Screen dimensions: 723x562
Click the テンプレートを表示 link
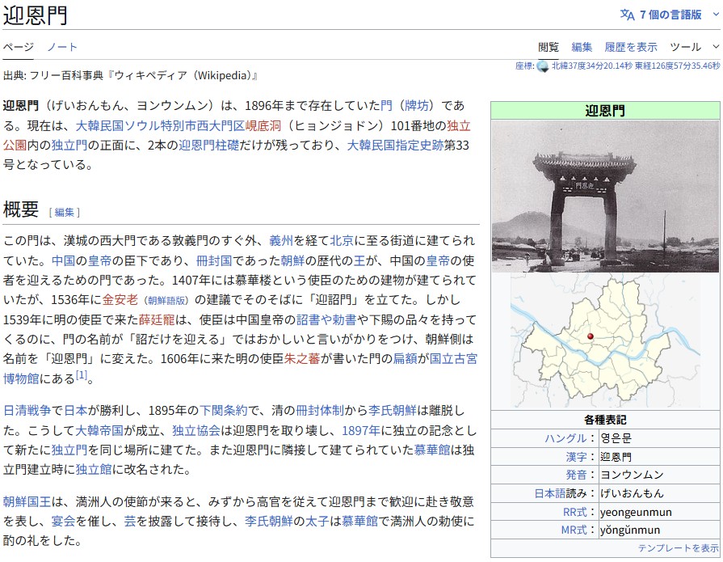coord(678,548)
